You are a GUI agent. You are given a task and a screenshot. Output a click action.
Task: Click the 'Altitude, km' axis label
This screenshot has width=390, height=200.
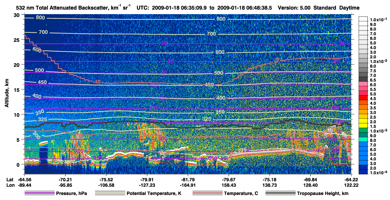7,93
